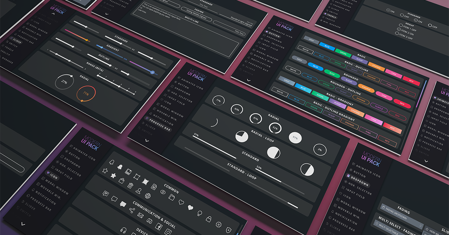Image resolution: width=449 pixels, height=235 pixels.
Task: Click the share nodes icon
Action: coord(132,210)
